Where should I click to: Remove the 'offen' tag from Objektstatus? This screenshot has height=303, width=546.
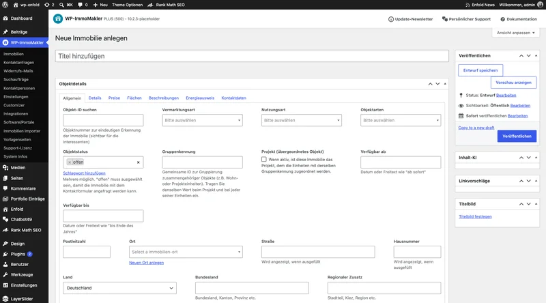70,162
